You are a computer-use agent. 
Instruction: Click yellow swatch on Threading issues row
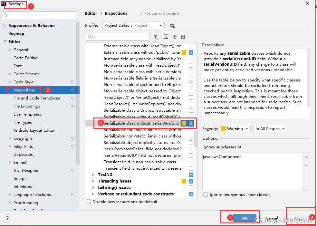184,181
